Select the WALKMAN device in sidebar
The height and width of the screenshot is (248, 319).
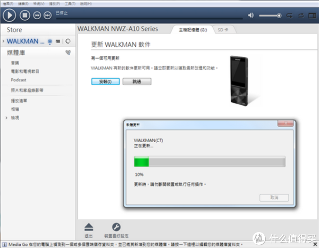26,42
